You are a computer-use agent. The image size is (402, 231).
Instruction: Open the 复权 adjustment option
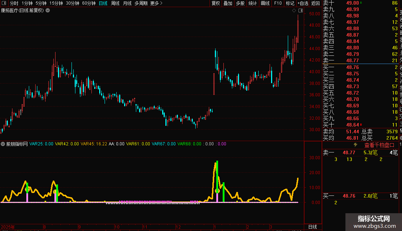(216, 3)
